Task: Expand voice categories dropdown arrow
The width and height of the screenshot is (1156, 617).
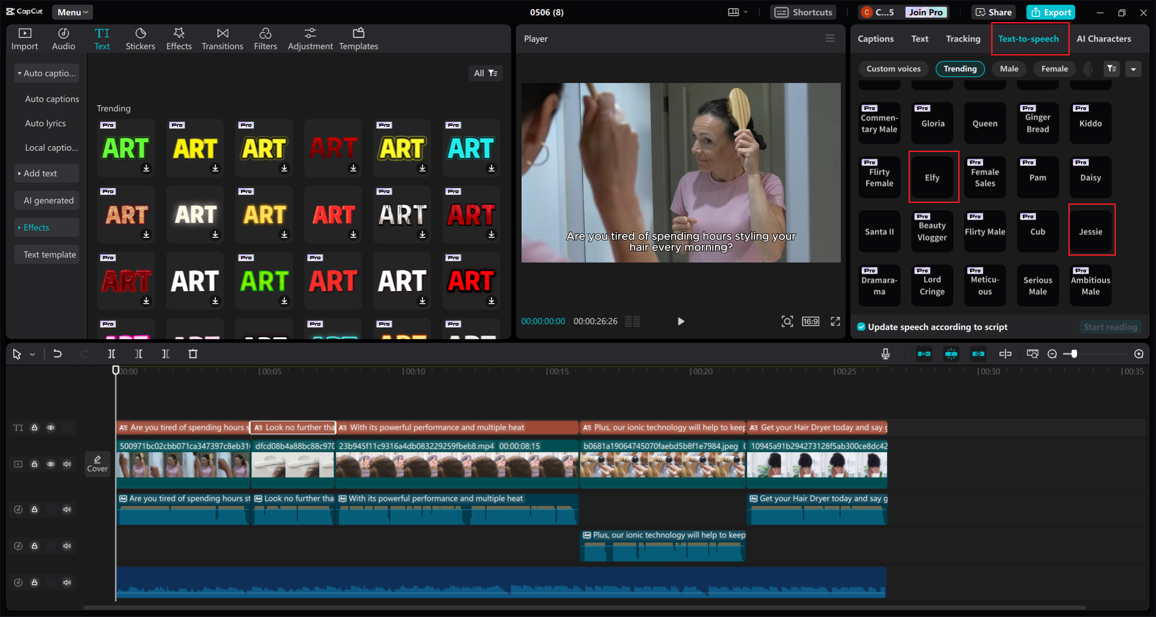Action: point(1133,69)
